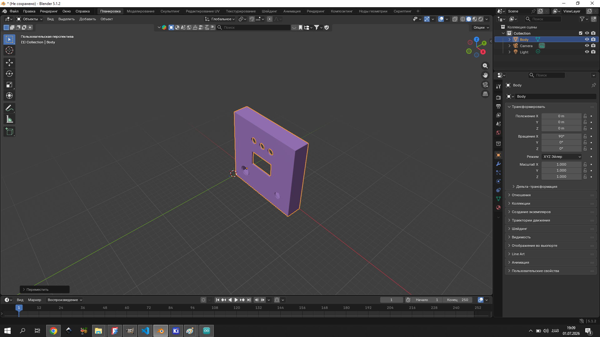The height and width of the screenshot is (337, 600).
Task: Toggle the camera view icon
Action: point(485,85)
